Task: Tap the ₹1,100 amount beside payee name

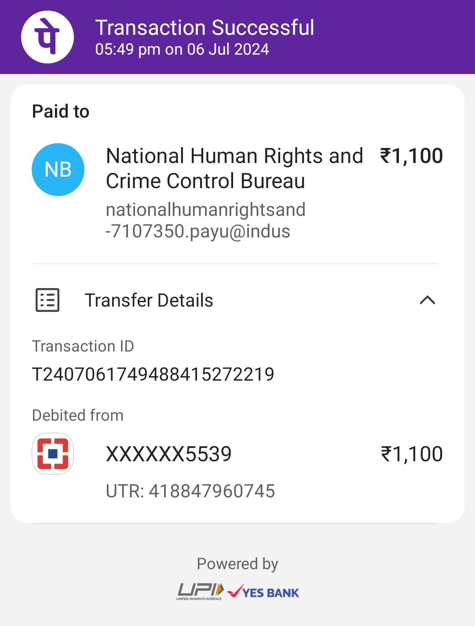Action: [411, 156]
